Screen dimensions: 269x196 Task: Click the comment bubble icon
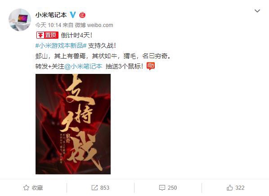162,187
